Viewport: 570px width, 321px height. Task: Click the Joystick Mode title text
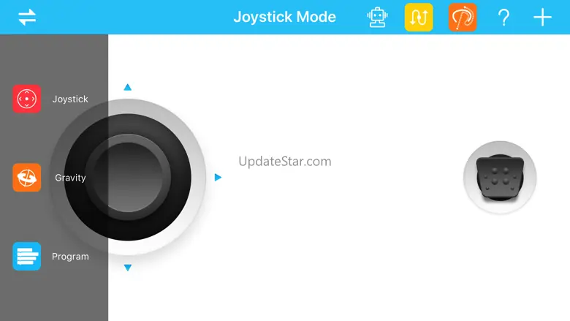pos(285,17)
